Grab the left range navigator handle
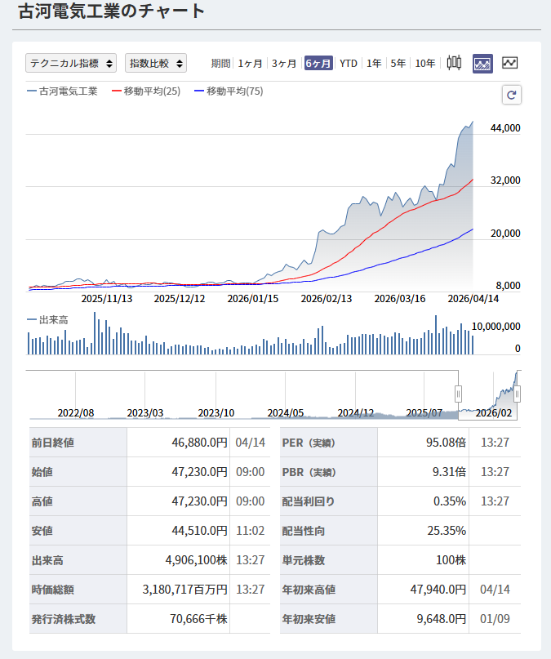The image size is (551, 659). tap(458, 394)
